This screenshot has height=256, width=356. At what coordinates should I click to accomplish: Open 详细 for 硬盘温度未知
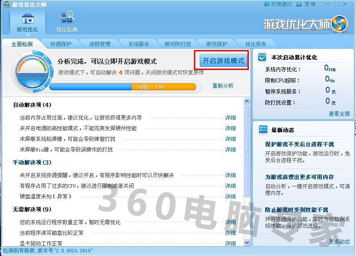[230, 197]
